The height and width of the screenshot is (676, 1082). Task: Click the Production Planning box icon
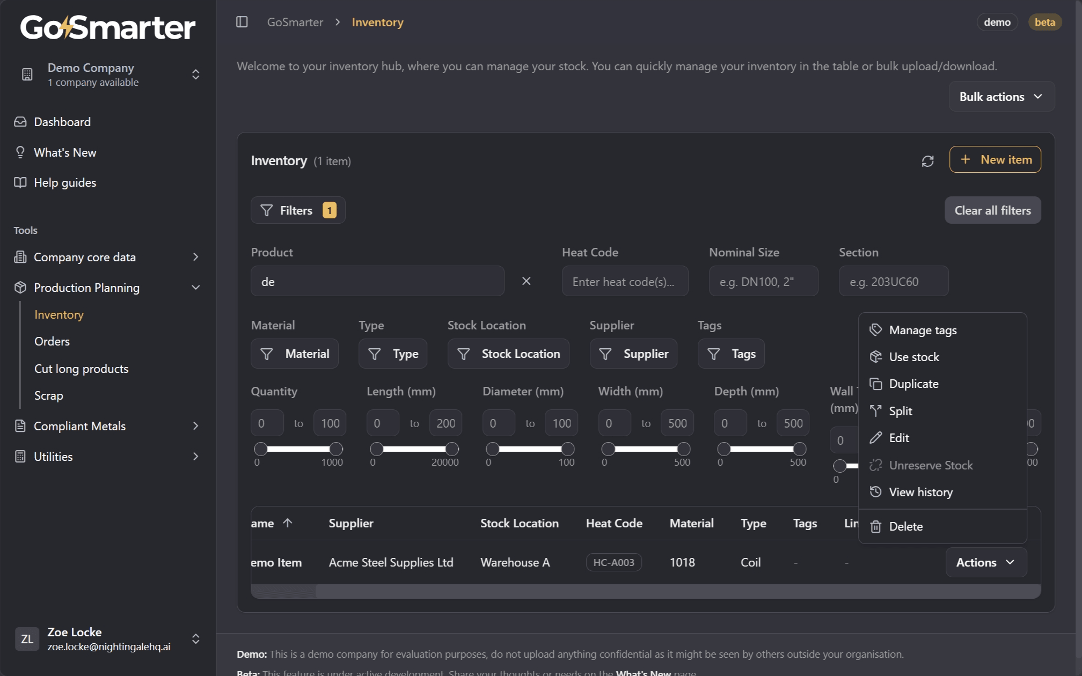point(20,288)
